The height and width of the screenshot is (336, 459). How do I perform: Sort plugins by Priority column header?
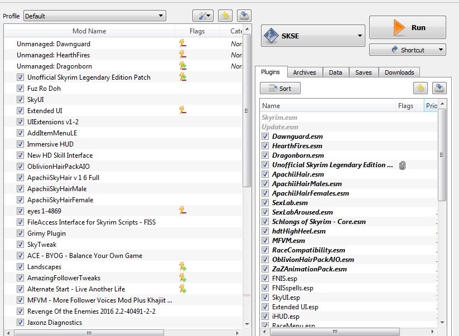point(431,105)
